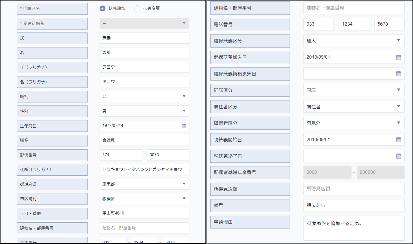Open the 市区町村 dropdown showing 板橋区
Image resolution: width=413 pixels, height=244 pixels.
144,199
